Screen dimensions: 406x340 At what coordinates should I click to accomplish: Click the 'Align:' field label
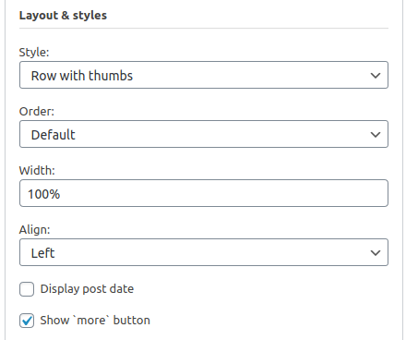[34, 230]
